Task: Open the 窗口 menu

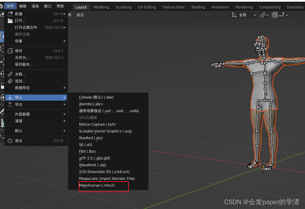Action: (x=48, y=6)
